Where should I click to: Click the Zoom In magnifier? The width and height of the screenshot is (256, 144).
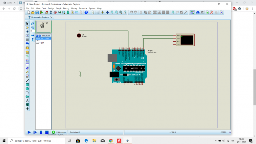pyautogui.click(x=112, y=12)
